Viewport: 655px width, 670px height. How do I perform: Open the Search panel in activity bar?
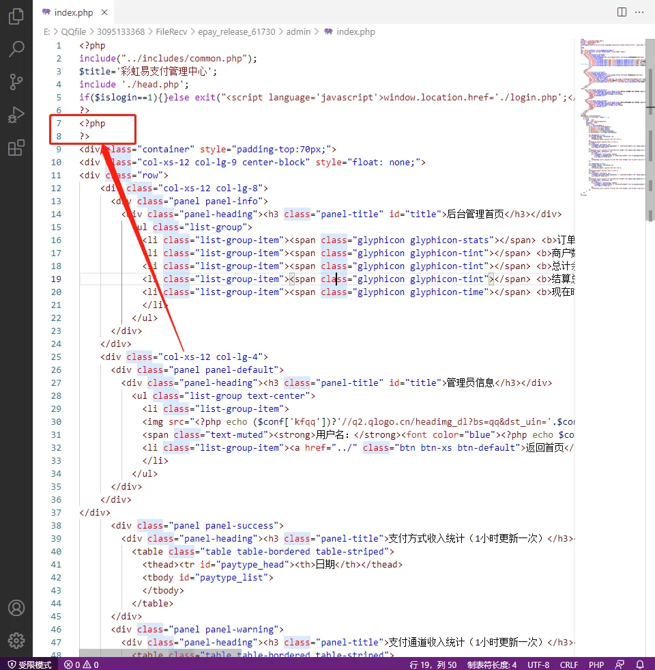pos(16,49)
